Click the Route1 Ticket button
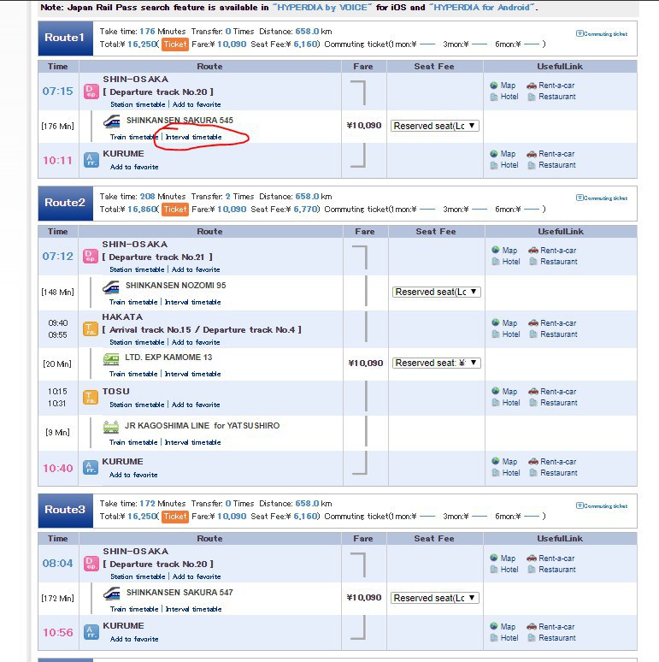659x662 pixels. (x=175, y=44)
